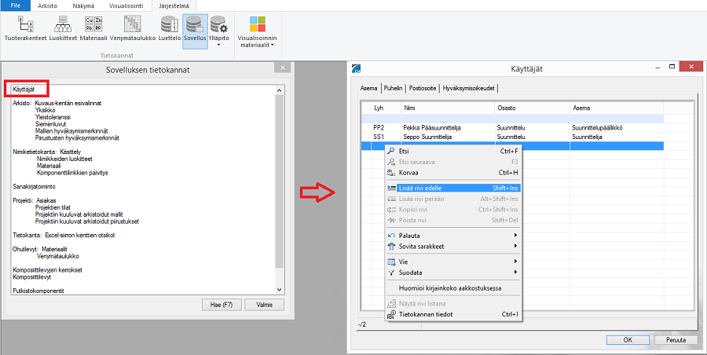Open the File menu tab
The image size is (707, 355).
click(x=16, y=5)
